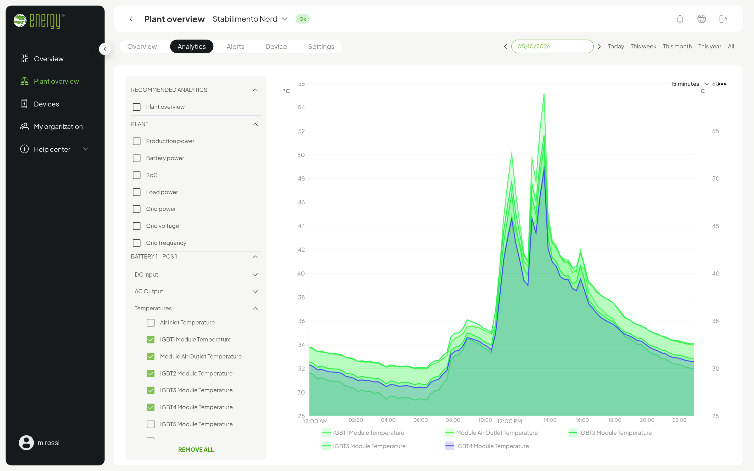This screenshot has width=754, height=471.
Task: Open the language globe icon
Action: click(x=701, y=19)
